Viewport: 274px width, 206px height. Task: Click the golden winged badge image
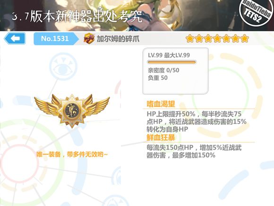[x=72, y=110]
